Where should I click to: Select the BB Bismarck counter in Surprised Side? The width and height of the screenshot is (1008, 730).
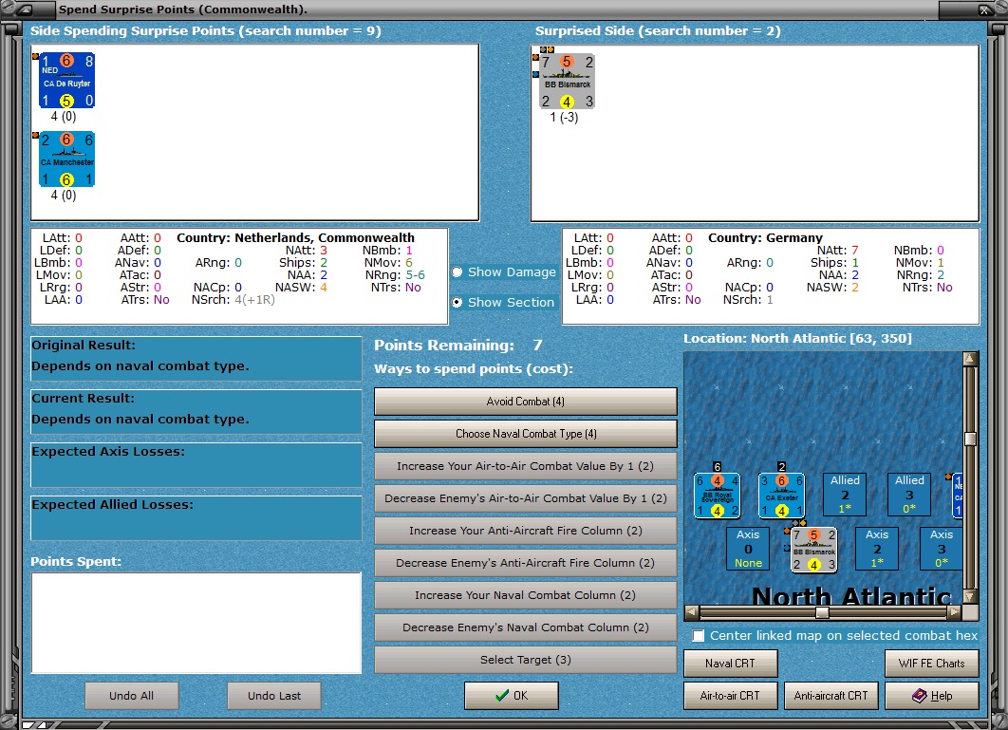[567, 82]
